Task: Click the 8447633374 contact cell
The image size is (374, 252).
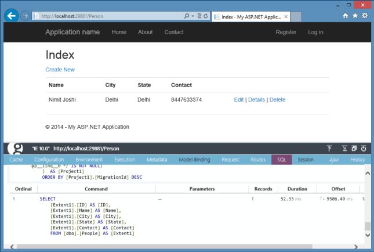Action: click(186, 100)
